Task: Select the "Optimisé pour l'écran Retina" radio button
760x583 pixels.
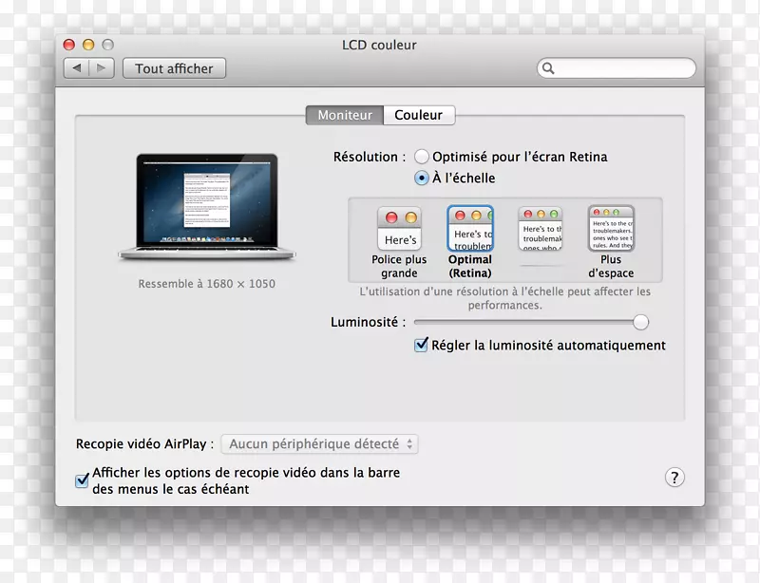Action: (x=421, y=156)
